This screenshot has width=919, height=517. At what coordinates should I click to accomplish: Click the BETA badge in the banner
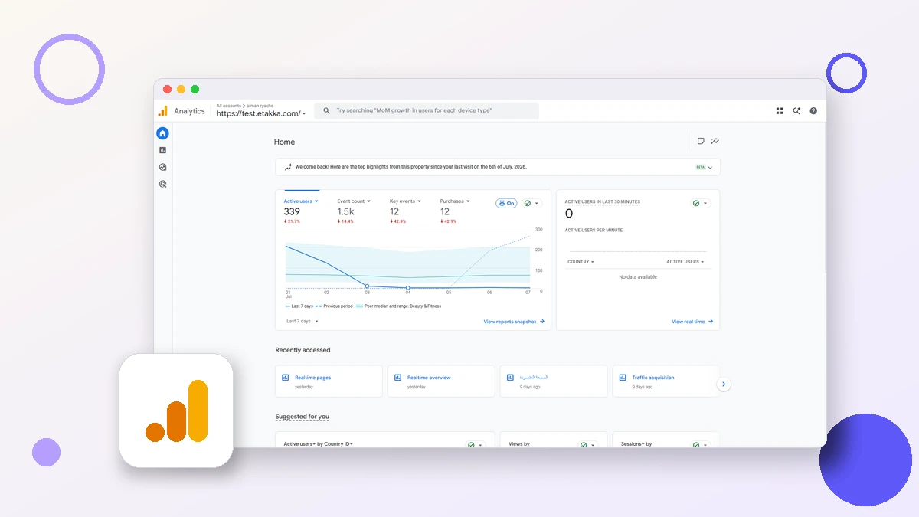click(x=700, y=167)
